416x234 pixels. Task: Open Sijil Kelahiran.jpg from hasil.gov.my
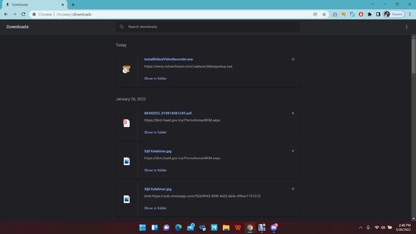click(x=158, y=151)
